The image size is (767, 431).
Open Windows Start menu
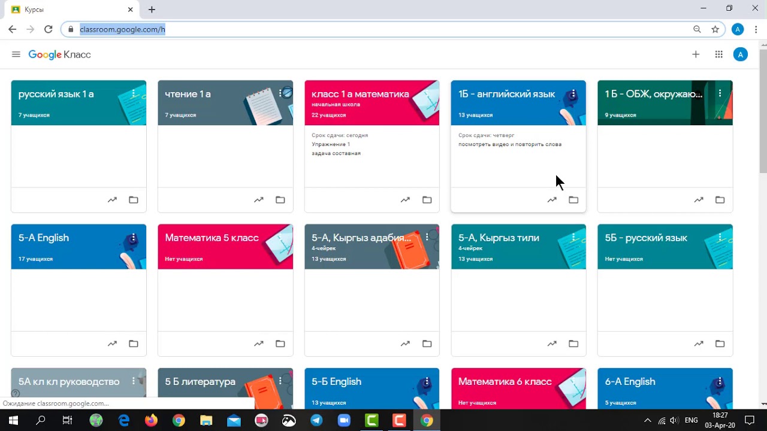click(x=13, y=420)
